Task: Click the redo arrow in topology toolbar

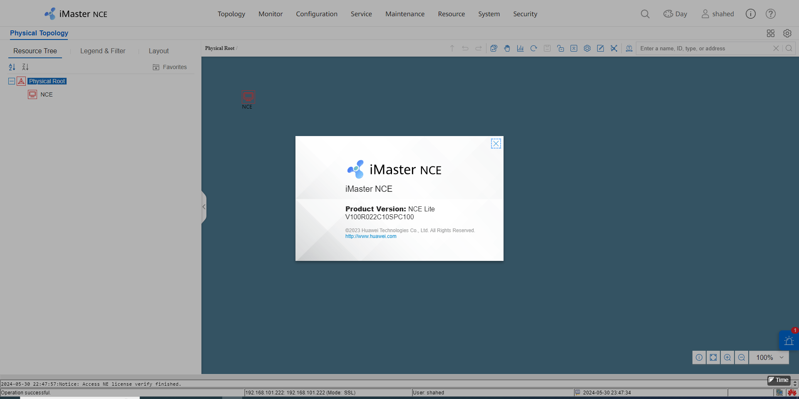Action: [479, 48]
